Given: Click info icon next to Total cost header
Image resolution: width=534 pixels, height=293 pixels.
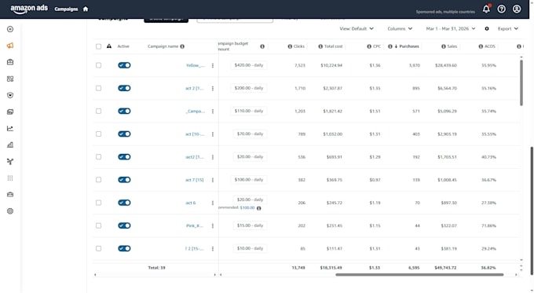Looking at the screenshot, I should (x=320, y=46).
